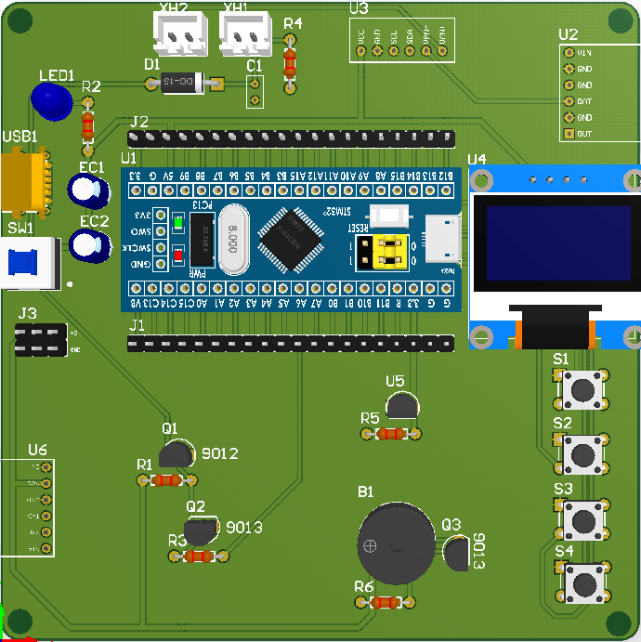Click the 8.000 crystal oscillator
Image resolution: width=641 pixels, height=642 pixels.
point(234,240)
